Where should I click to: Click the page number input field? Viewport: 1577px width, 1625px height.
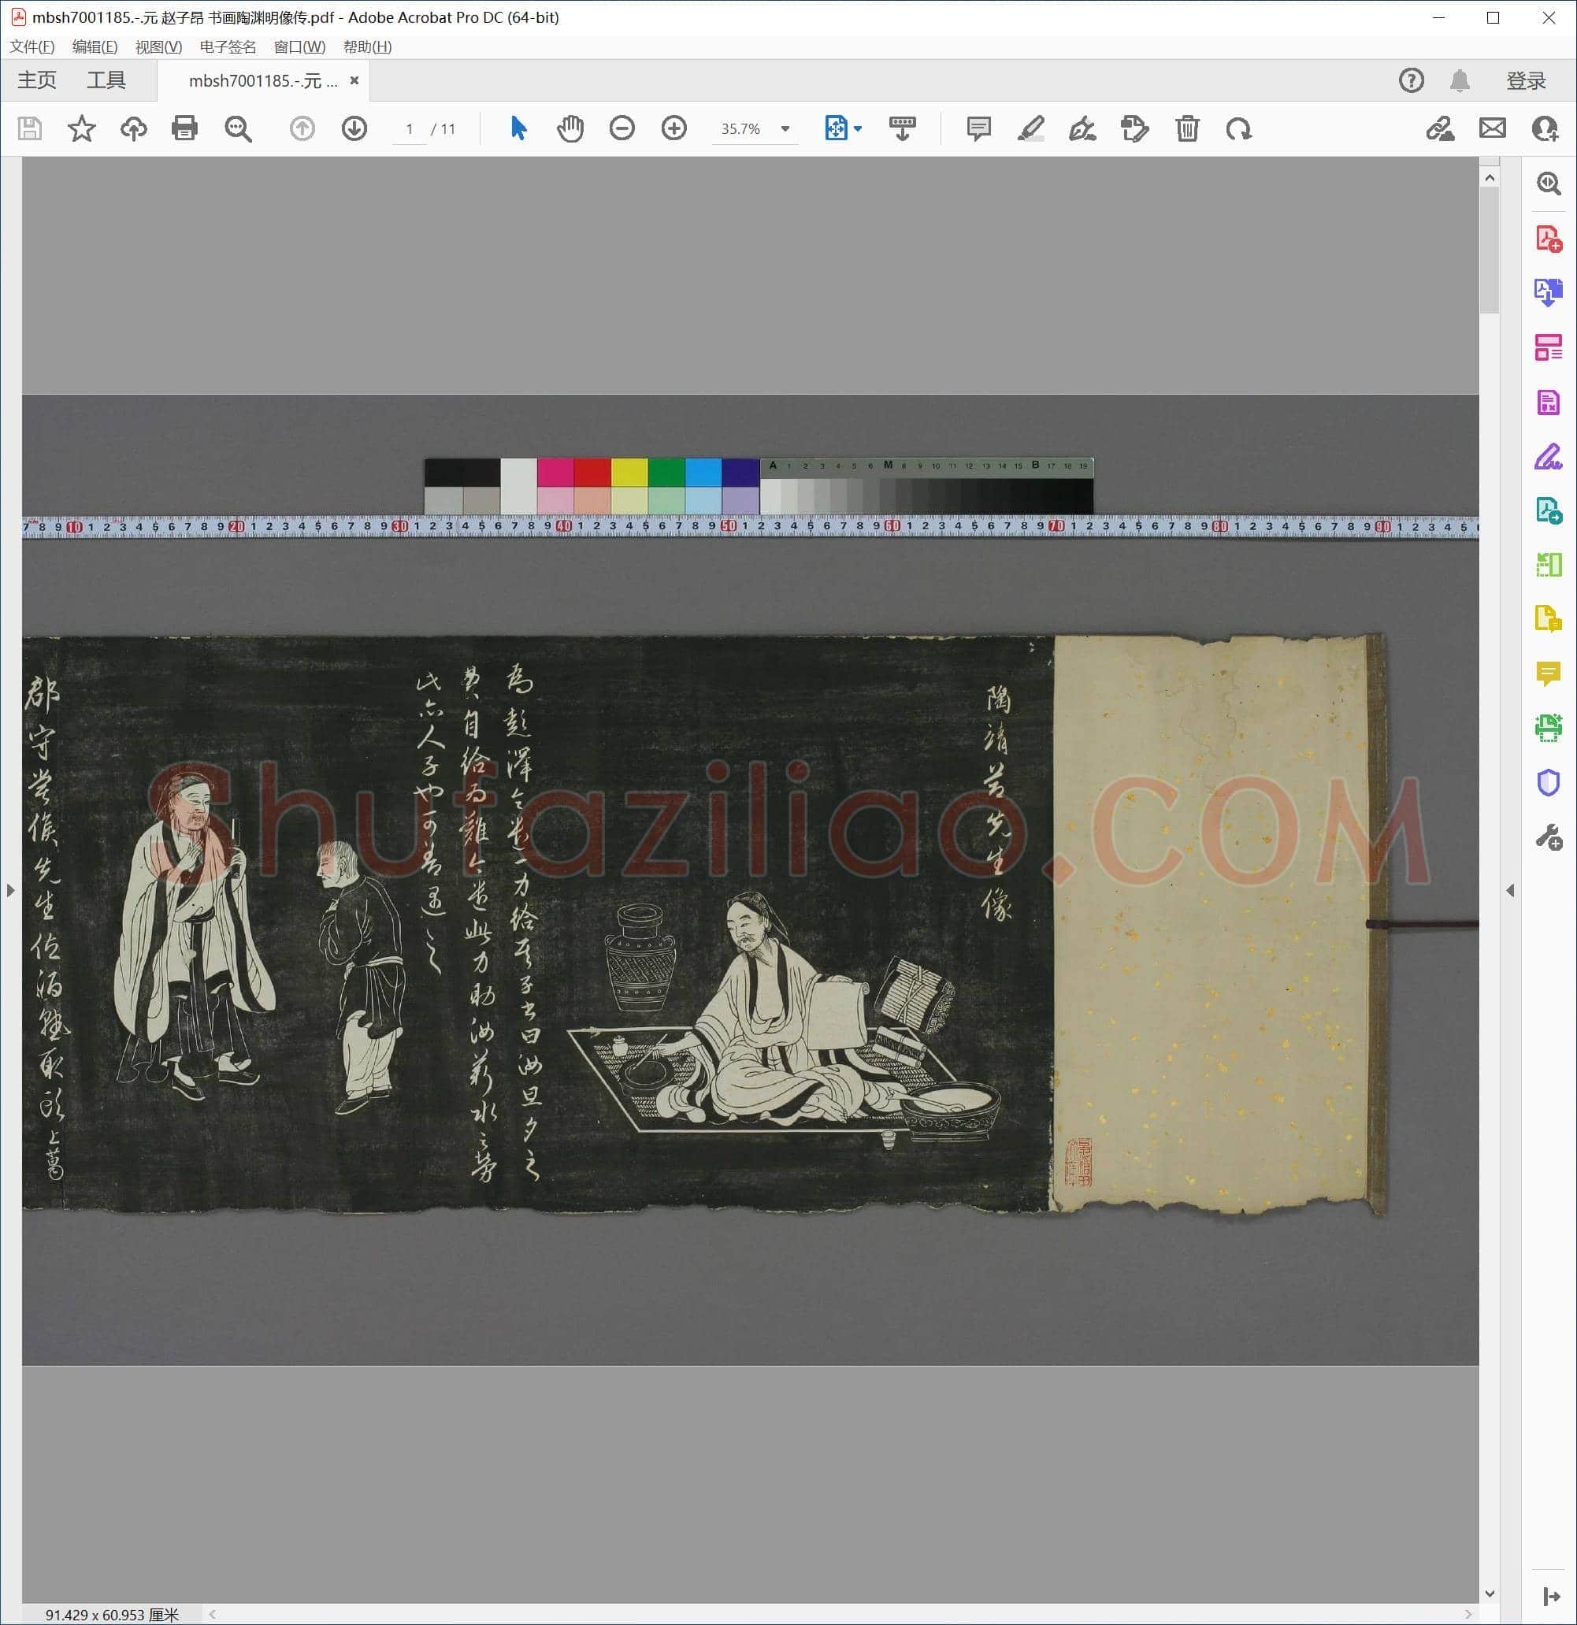(x=410, y=129)
